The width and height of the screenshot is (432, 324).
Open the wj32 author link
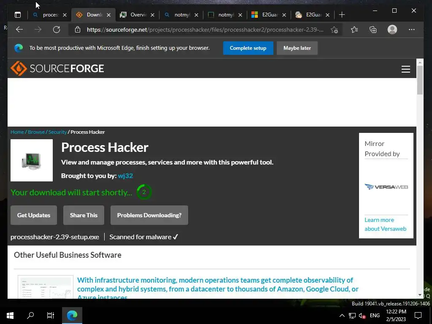[125, 176]
